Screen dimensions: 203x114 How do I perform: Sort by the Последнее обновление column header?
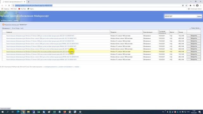click(x=162, y=32)
